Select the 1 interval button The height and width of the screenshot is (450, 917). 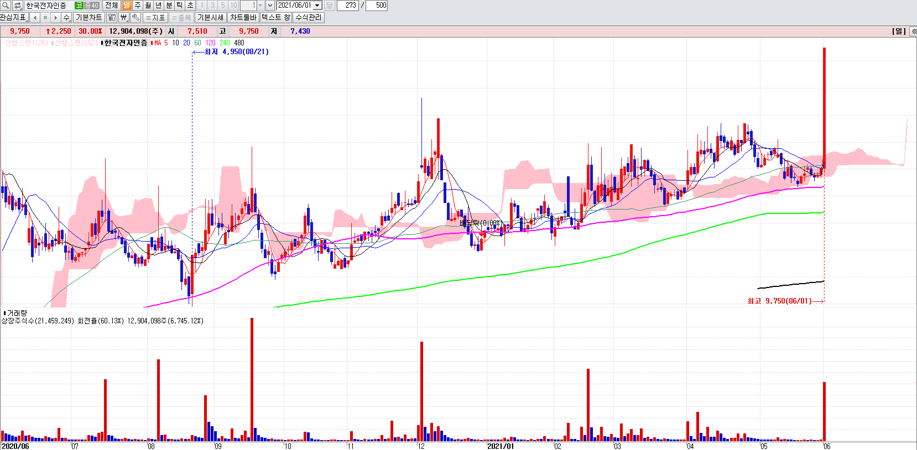202,6
